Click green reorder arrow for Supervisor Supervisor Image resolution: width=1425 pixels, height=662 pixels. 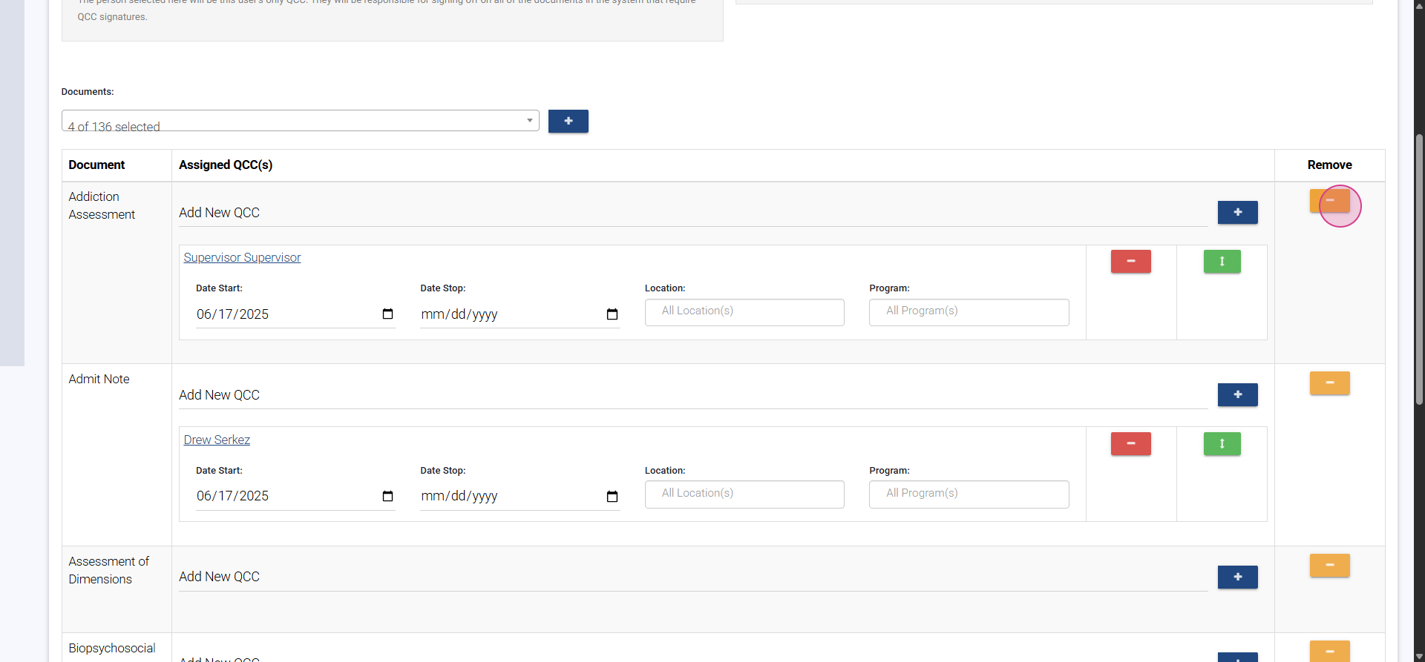[1222, 262]
